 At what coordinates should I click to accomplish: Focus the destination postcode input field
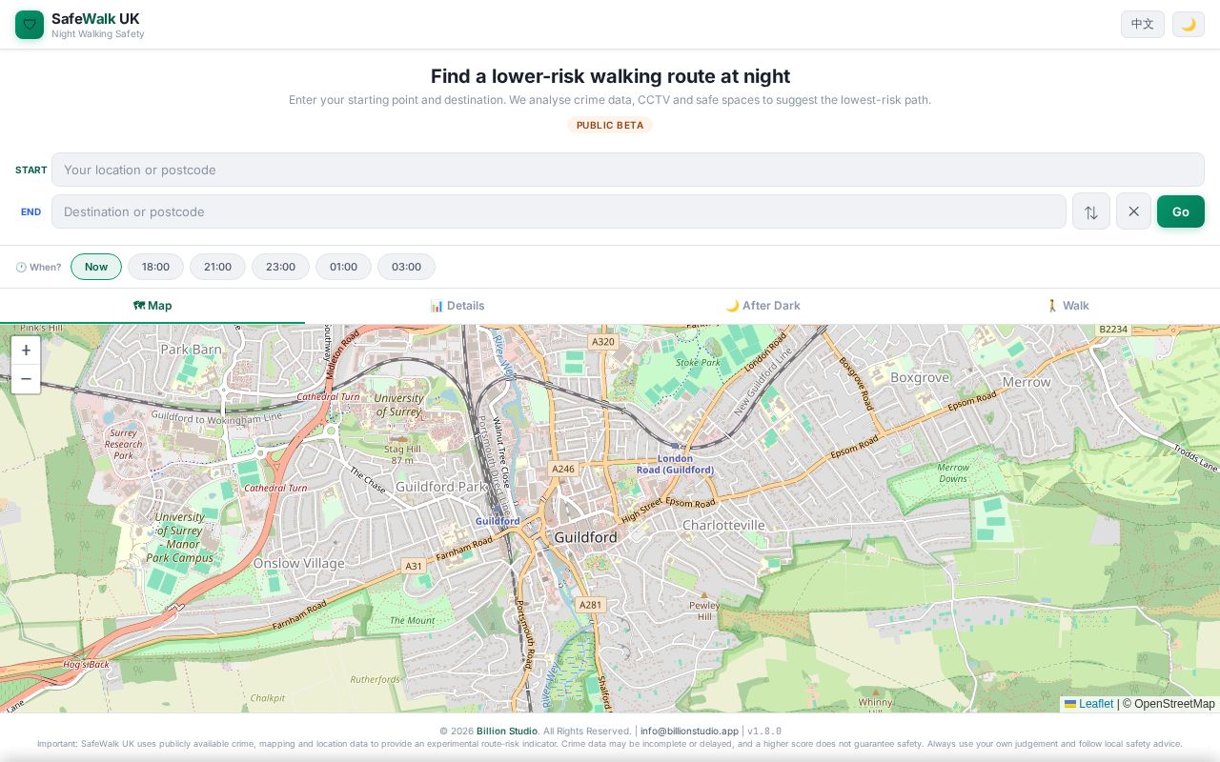point(559,211)
